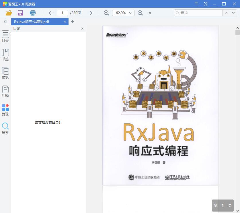The width and height of the screenshot is (240, 213).
Task: Open the zoom level 62.9% dropdown
Action: coord(123,13)
